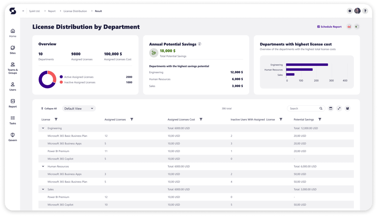377x216 pixels.
Task: Go to License Distribution breadcrumb
Action: pyautogui.click(x=75, y=11)
